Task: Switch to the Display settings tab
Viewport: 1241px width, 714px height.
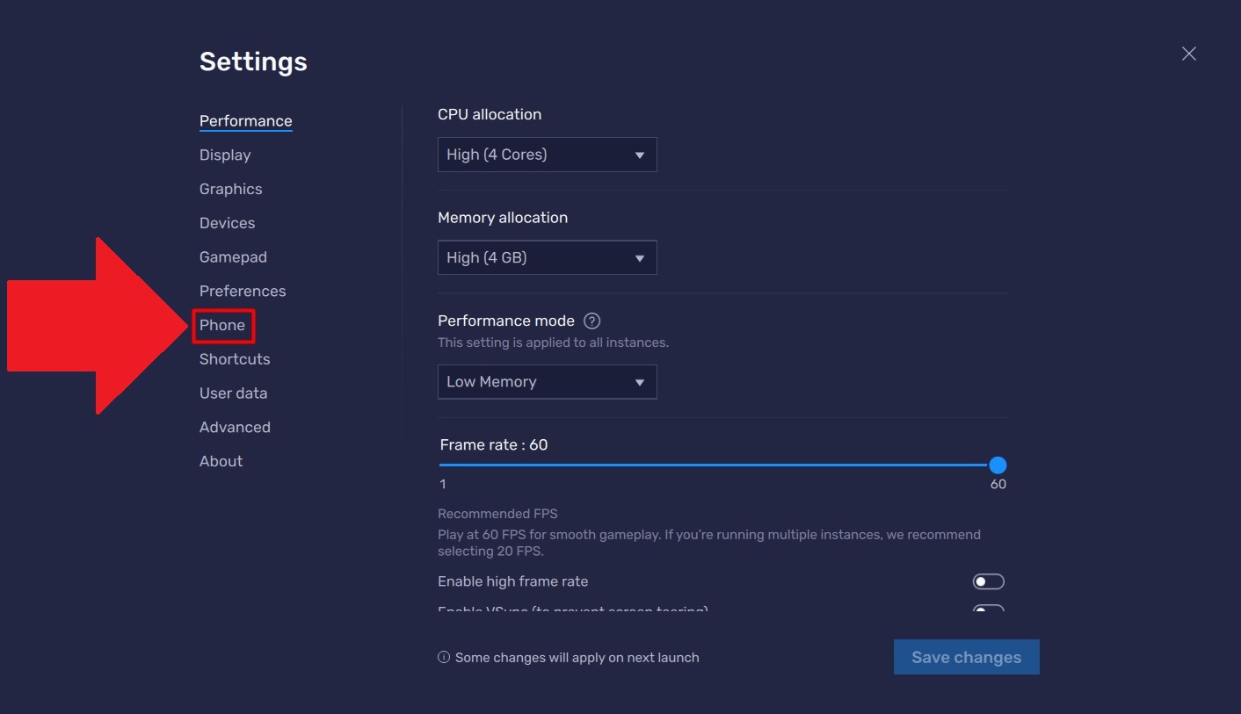Action: click(224, 155)
